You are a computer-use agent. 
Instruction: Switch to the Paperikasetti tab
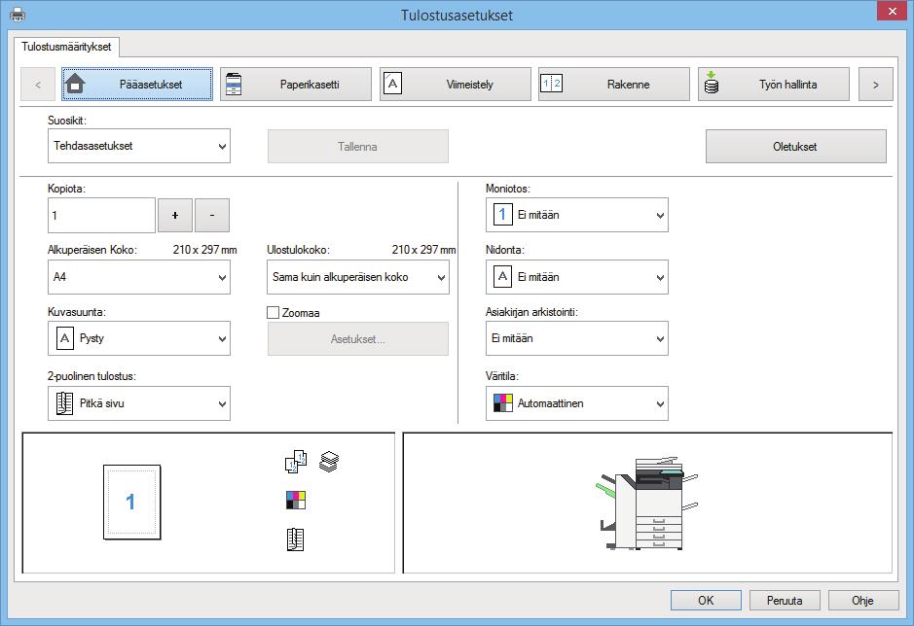[x=296, y=85]
